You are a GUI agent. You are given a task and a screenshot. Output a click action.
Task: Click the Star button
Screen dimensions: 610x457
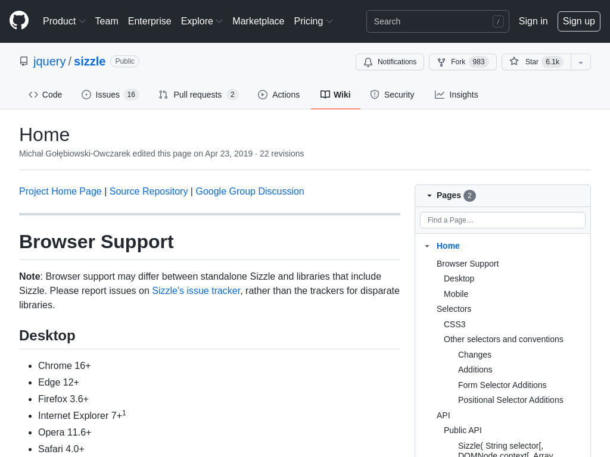[537, 62]
